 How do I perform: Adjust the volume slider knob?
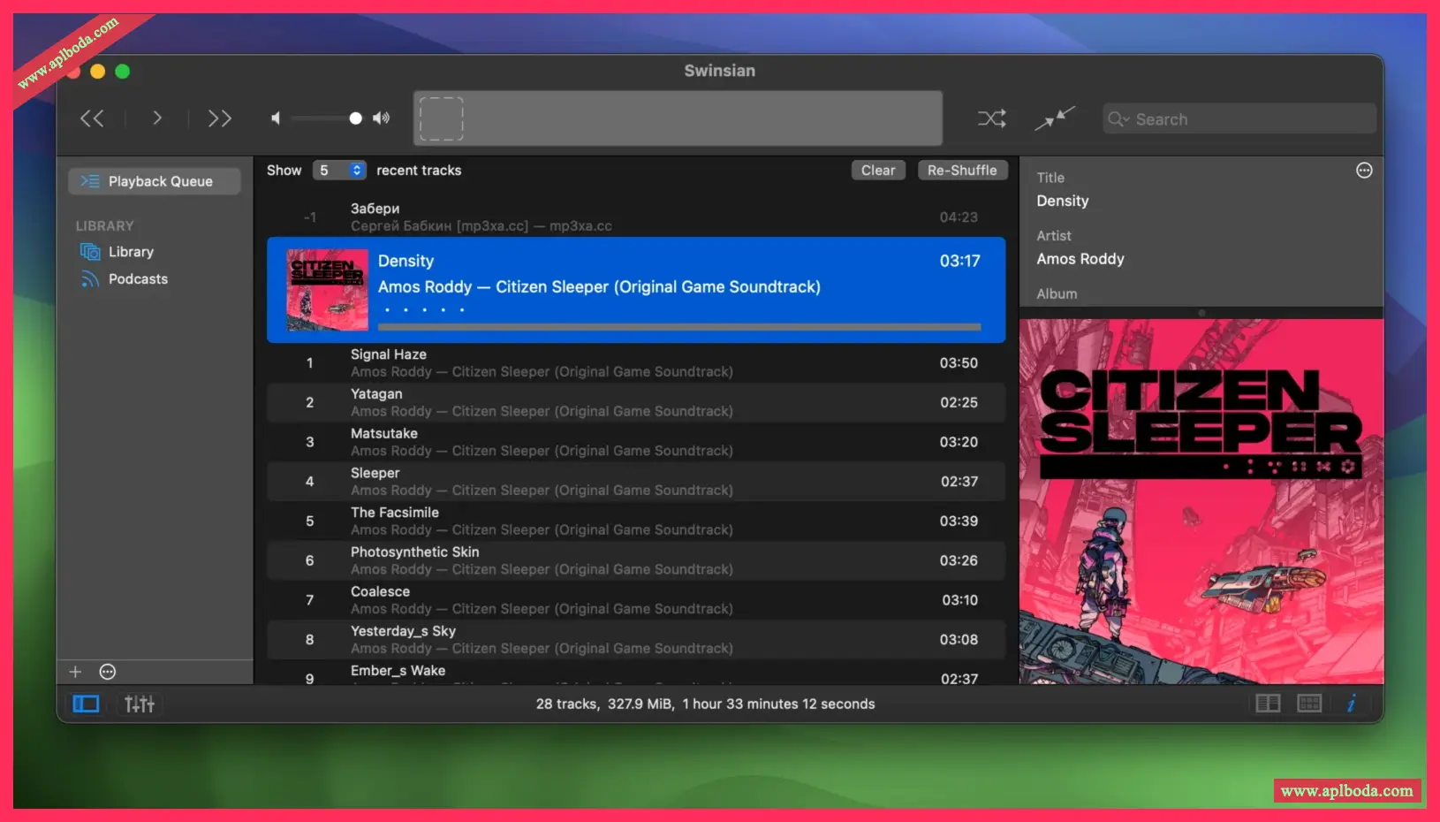pyautogui.click(x=355, y=118)
